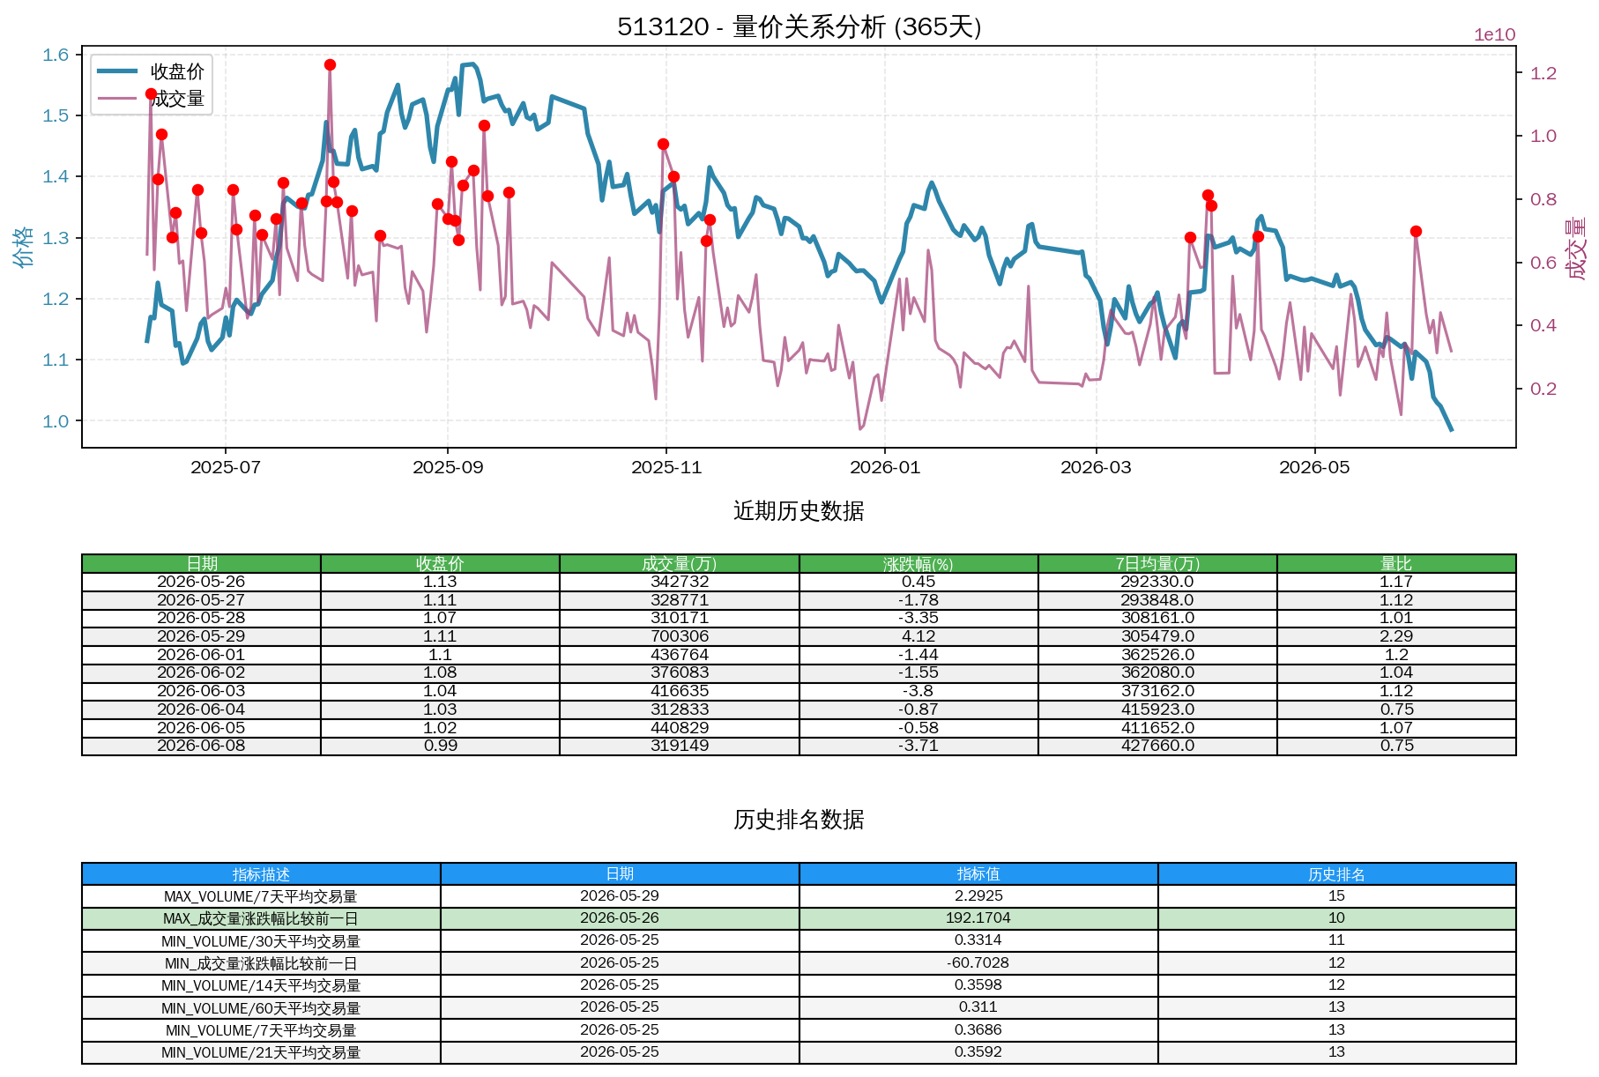The image size is (1599, 1077).
Task: Click 7-day average value 427660.0
Action: coord(1157,746)
